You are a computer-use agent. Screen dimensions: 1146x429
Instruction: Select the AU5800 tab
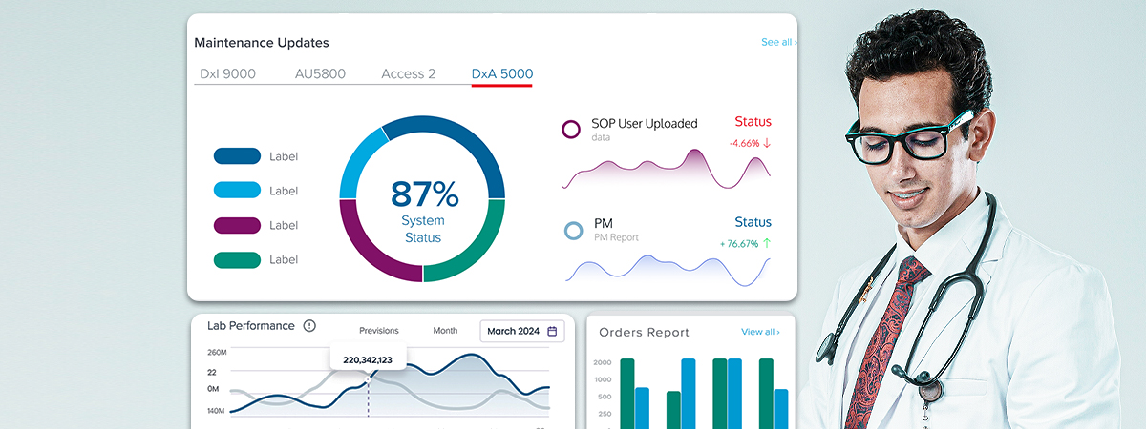320,73
